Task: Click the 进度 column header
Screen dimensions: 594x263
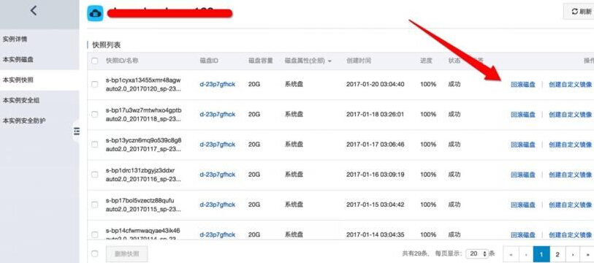Action: pos(426,61)
